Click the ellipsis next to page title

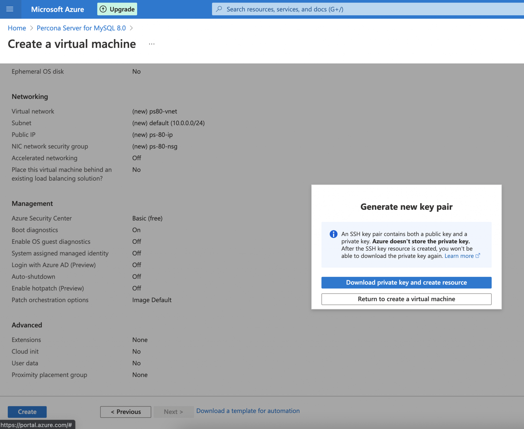pos(152,43)
